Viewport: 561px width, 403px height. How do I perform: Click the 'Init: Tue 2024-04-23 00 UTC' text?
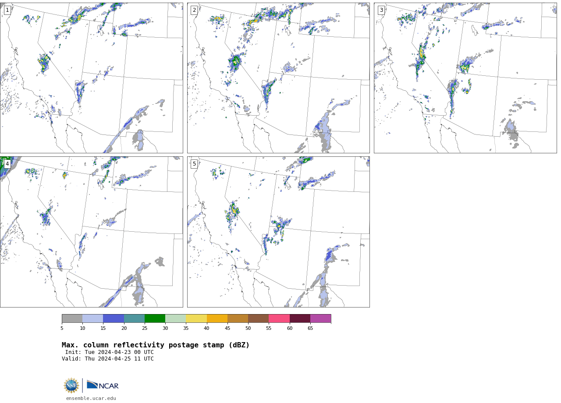pos(110,352)
